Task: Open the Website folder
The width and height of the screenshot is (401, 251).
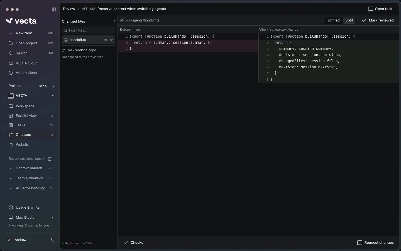Action: tap(31, 145)
